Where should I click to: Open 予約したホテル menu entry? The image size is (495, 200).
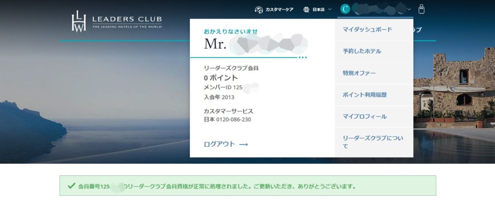click(362, 51)
